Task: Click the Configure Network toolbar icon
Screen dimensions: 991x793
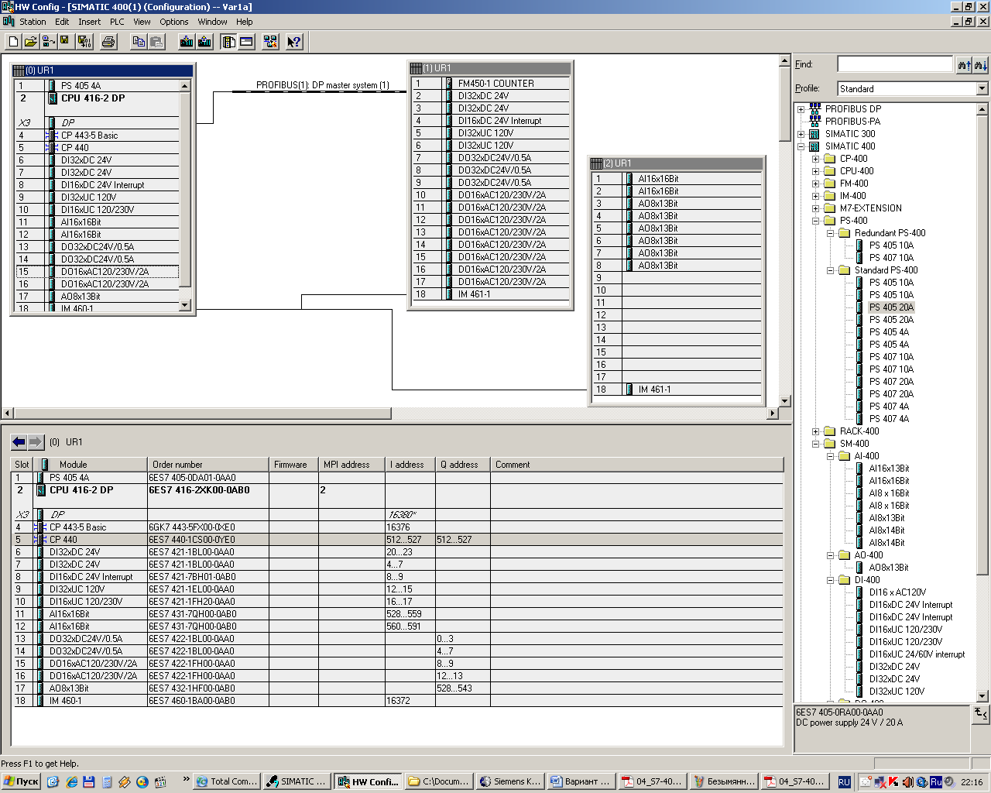Action: 270,42
